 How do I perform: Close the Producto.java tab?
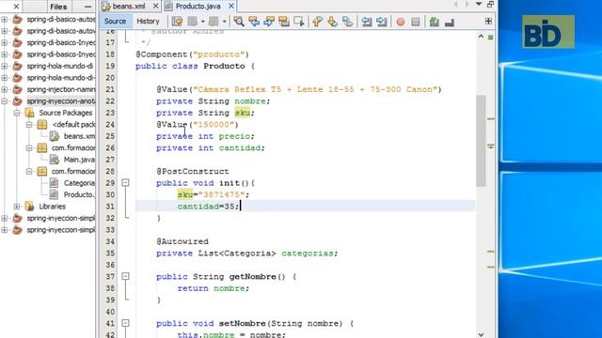point(231,7)
